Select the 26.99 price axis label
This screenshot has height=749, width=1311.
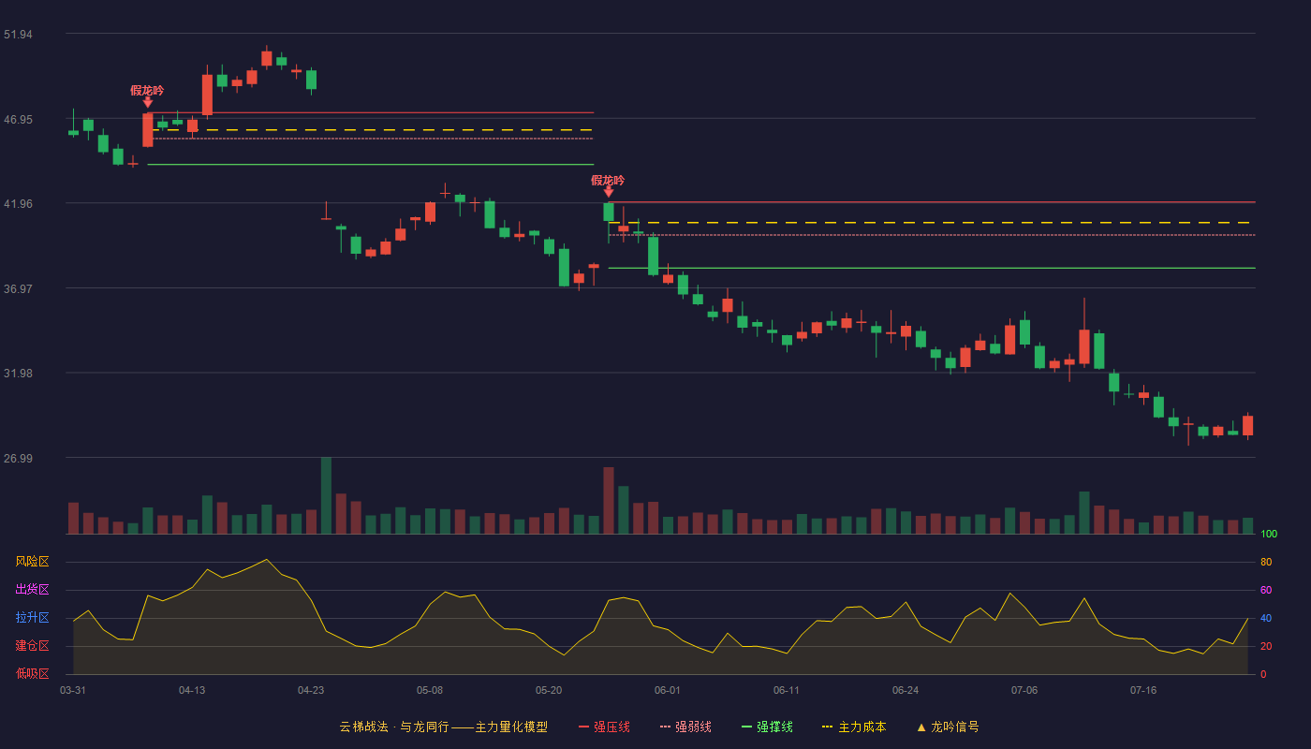[x=18, y=458]
